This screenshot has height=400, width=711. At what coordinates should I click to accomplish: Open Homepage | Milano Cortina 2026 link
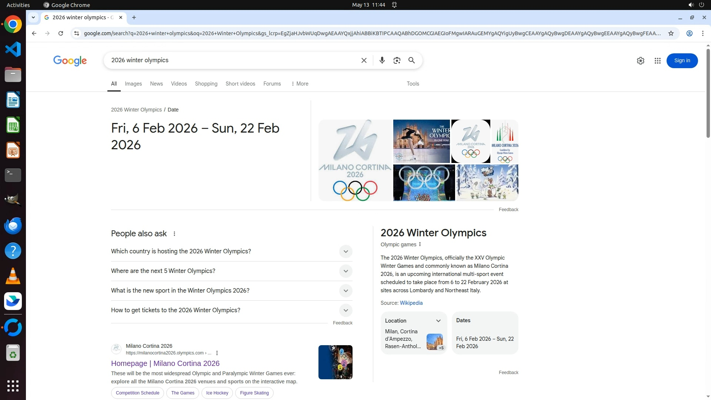pos(165,363)
